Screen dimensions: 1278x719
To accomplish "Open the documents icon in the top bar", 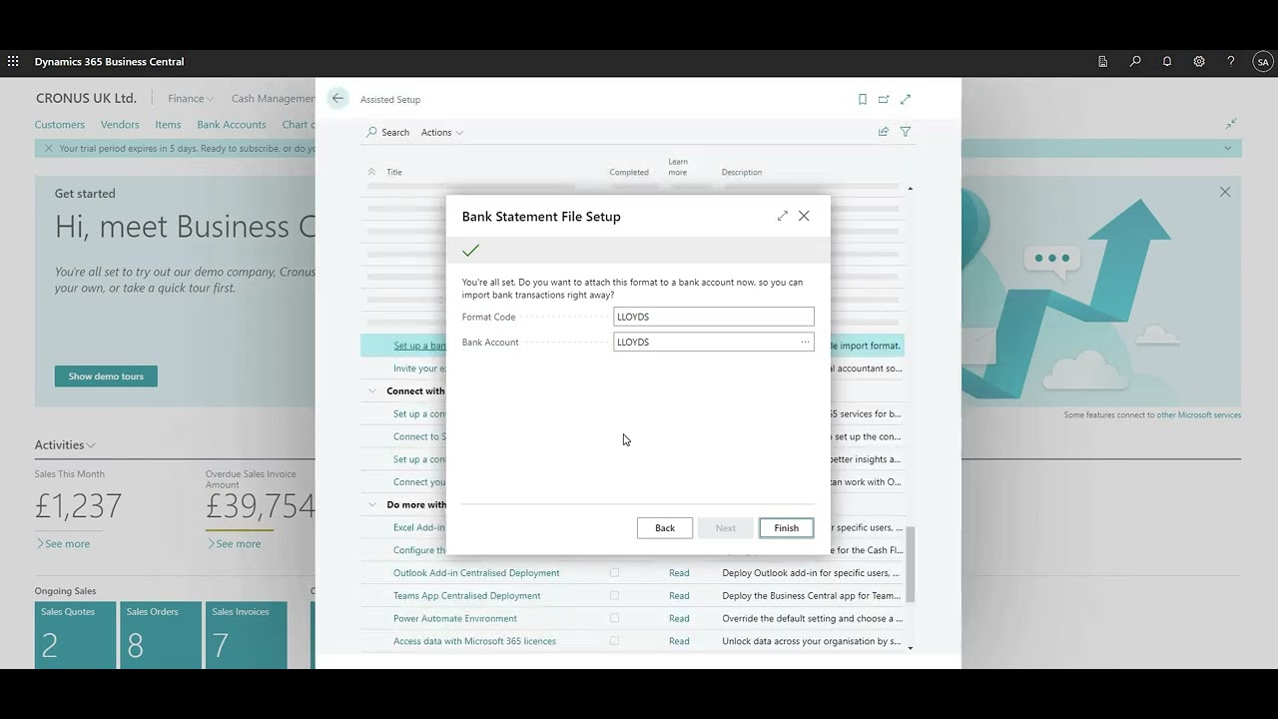I will pyautogui.click(x=1103, y=62).
